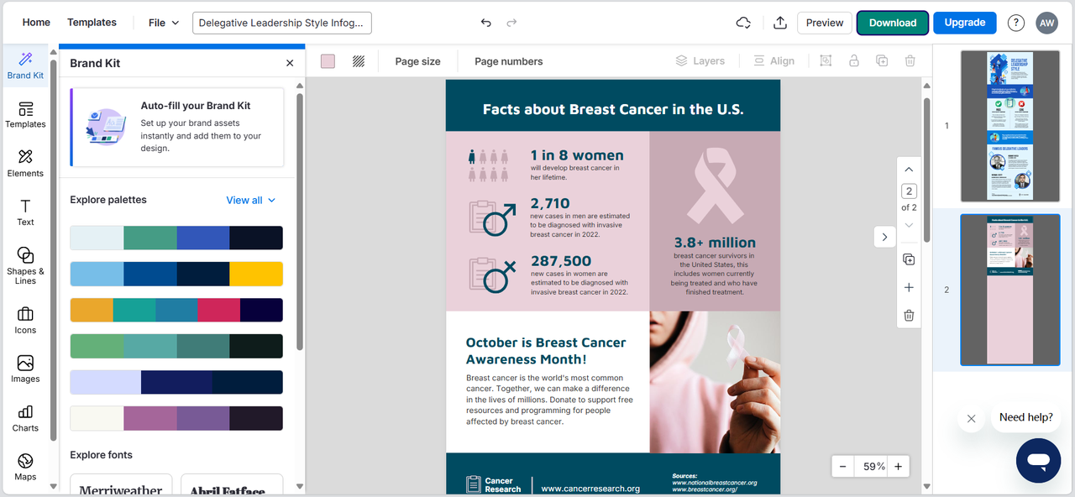1075x497 pixels.
Task: Add a new page with plus icon
Action: click(909, 287)
